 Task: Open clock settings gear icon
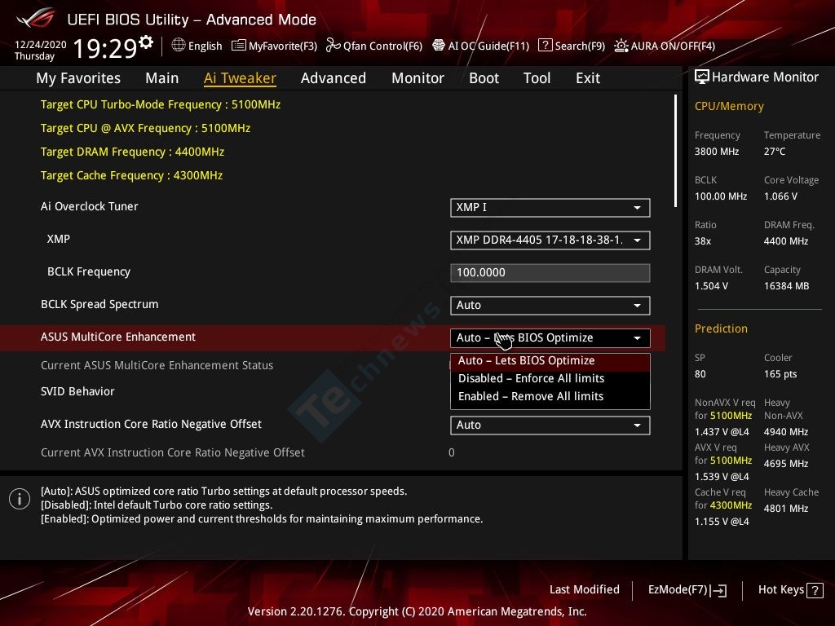click(145, 42)
